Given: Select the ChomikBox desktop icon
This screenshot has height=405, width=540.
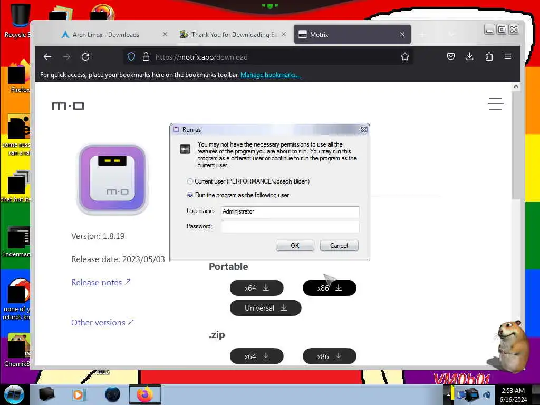Looking at the screenshot, I should [18, 350].
